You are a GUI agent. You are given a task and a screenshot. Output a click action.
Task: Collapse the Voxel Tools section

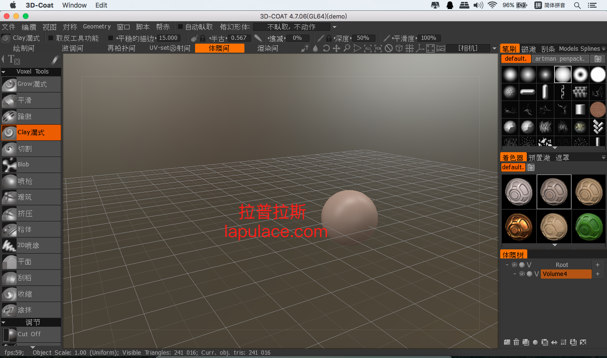(x=4, y=72)
